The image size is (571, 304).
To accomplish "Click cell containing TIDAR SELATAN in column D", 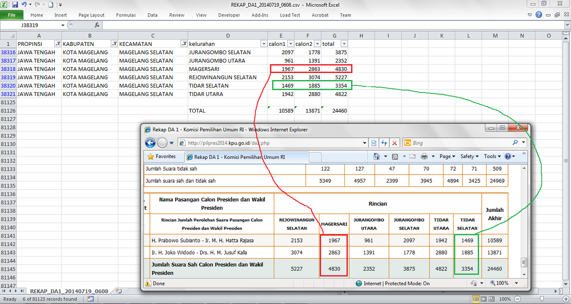I will point(228,85).
